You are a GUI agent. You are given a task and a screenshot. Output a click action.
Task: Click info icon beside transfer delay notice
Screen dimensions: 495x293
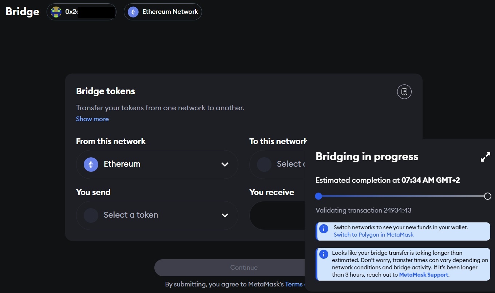(324, 254)
